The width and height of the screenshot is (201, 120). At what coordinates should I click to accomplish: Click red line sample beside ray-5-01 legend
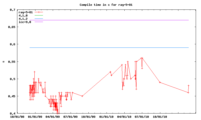[39, 12]
